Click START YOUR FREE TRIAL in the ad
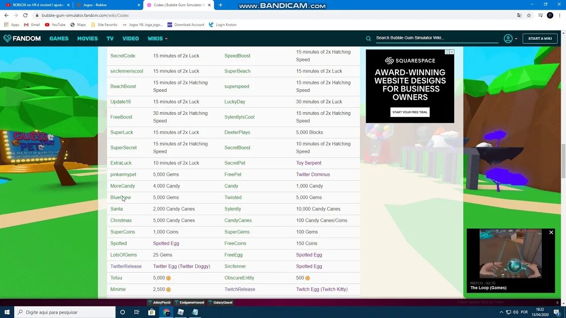This screenshot has height=318, width=566. [x=410, y=112]
